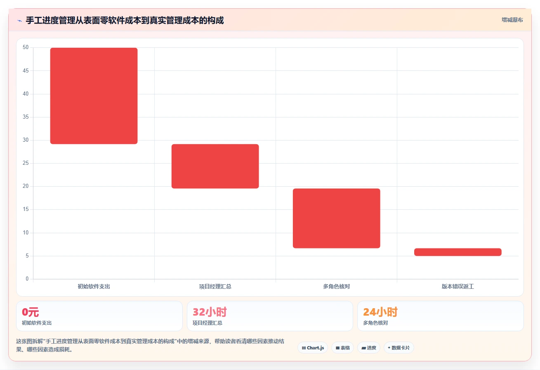Click the 增减瀑布 label in the header
The width and height of the screenshot is (540, 370).
[512, 20]
